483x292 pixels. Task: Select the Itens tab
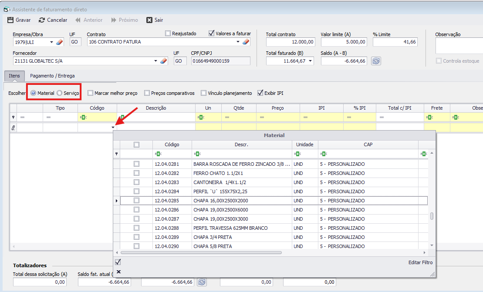click(x=14, y=76)
